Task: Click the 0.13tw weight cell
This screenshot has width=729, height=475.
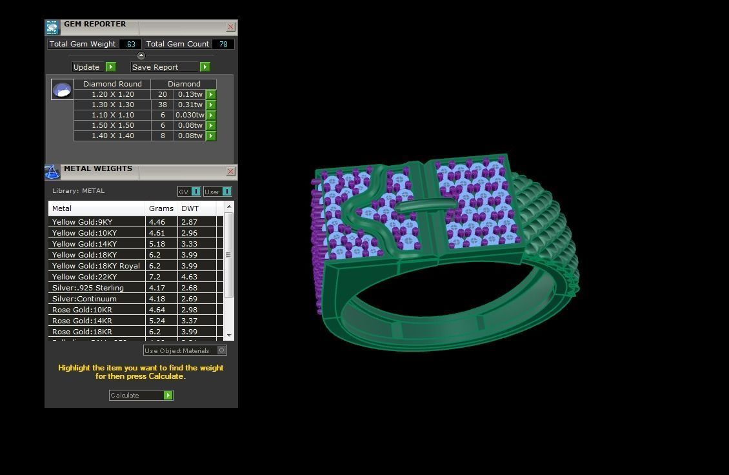Action: [190, 94]
